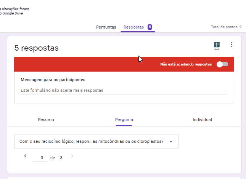Viewport: 246px width, 179px height.
Task: Click 'Não está aceitando respostas' label
Action: (x=186, y=64)
